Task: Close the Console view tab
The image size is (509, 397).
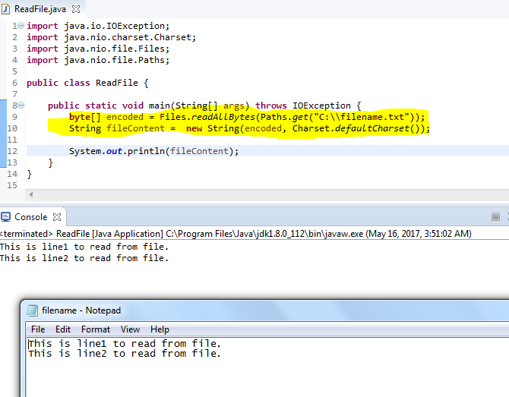Action: pyautogui.click(x=57, y=217)
